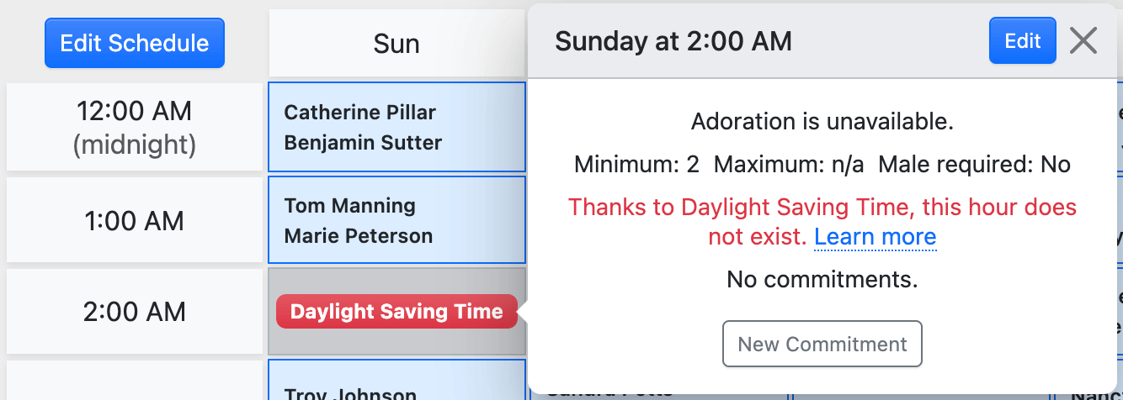1123x400 pixels.
Task: Select the 12:00 AM midnight row label
Action: click(x=135, y=127)
